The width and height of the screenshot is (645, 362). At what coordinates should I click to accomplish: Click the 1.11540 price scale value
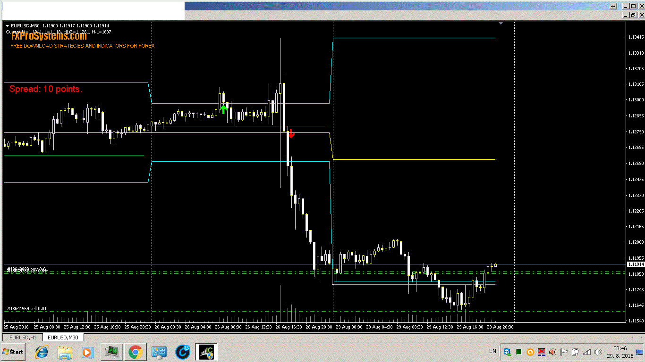[x=635, y=321]
